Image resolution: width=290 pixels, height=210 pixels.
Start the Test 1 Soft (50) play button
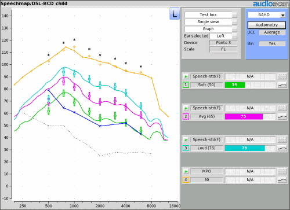point(186,76)
